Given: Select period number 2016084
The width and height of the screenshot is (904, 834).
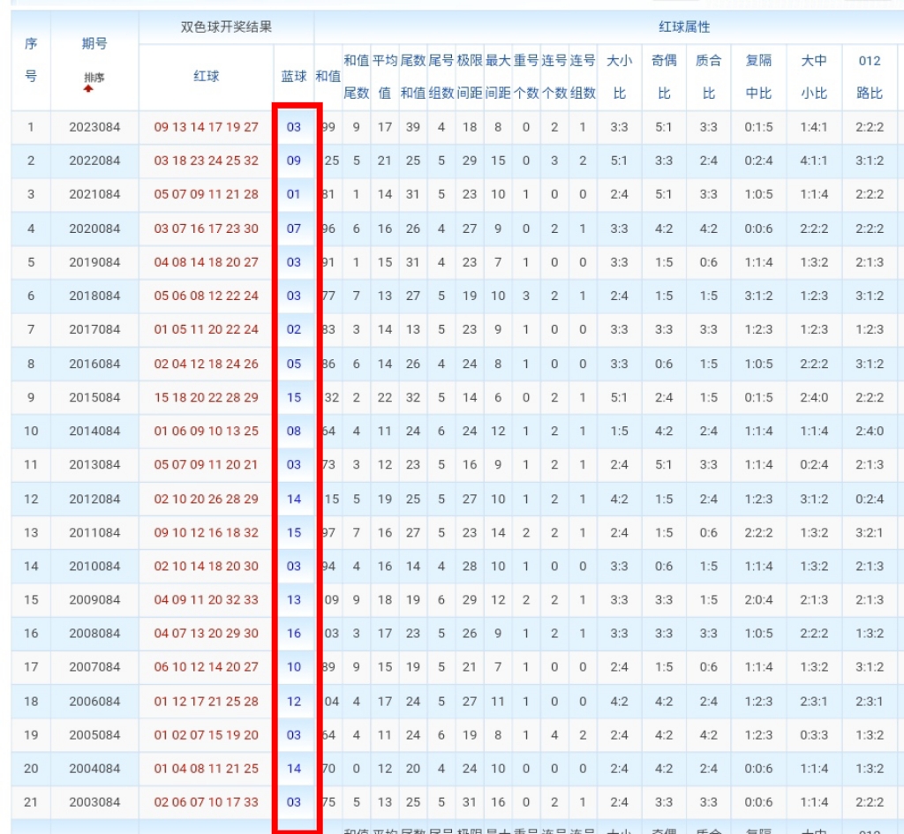Looking at the screenshot, I should click(94, 364).
